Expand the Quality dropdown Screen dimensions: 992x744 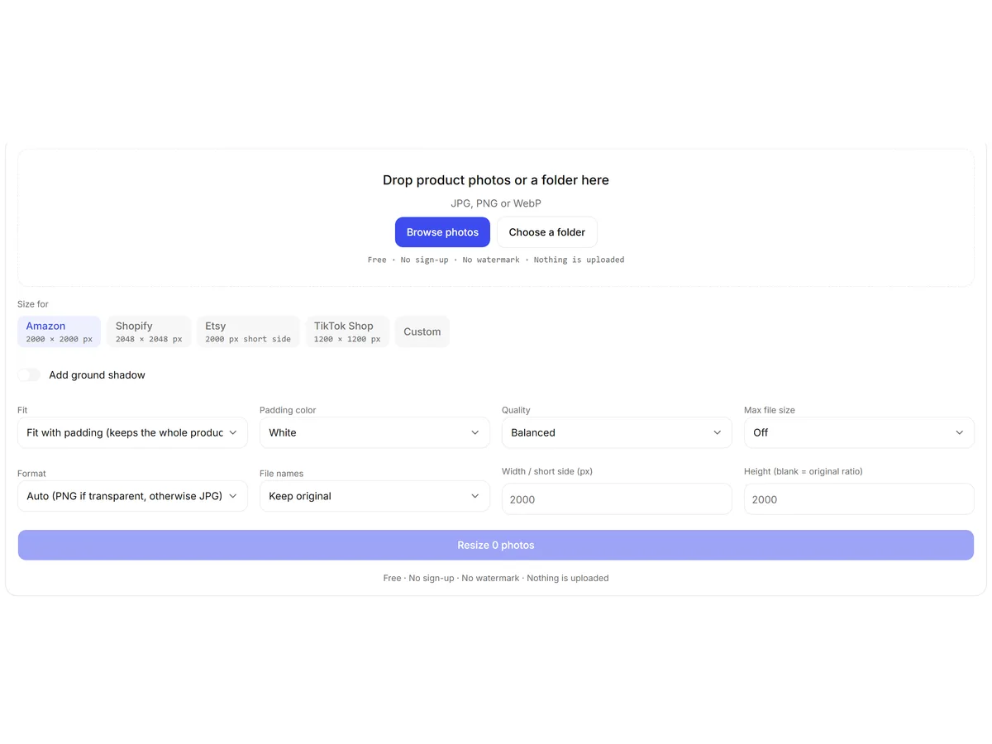[617, 432]
